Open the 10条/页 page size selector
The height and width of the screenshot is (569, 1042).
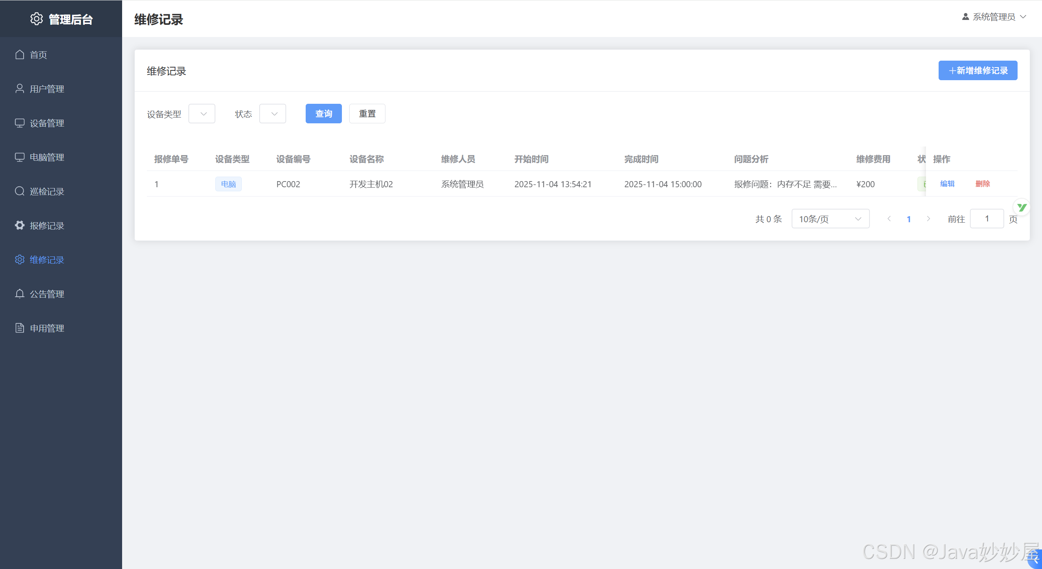830,219
